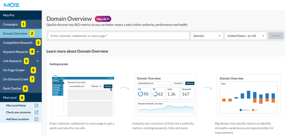Open external link icon for Check your presence
Screen dimensions: 285x136
(x=36, y=112)
